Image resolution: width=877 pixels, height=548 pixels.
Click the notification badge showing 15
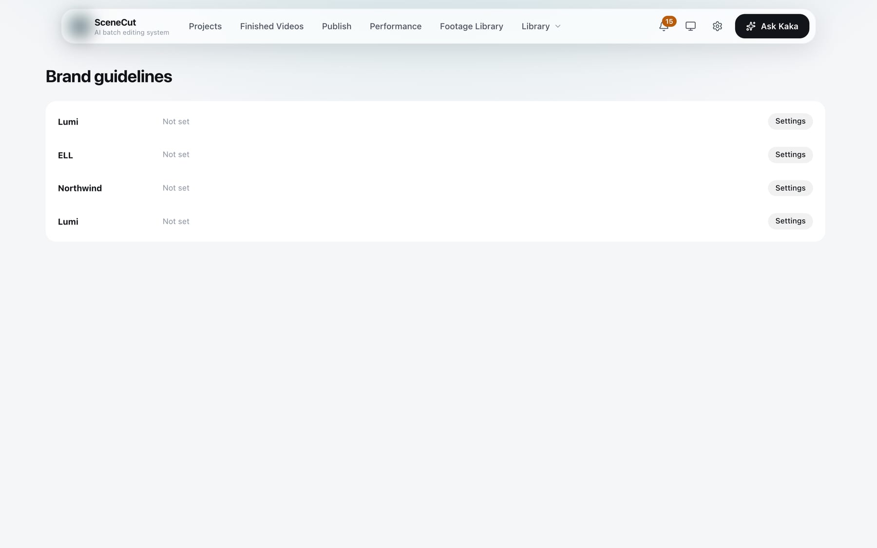[669, 21]
